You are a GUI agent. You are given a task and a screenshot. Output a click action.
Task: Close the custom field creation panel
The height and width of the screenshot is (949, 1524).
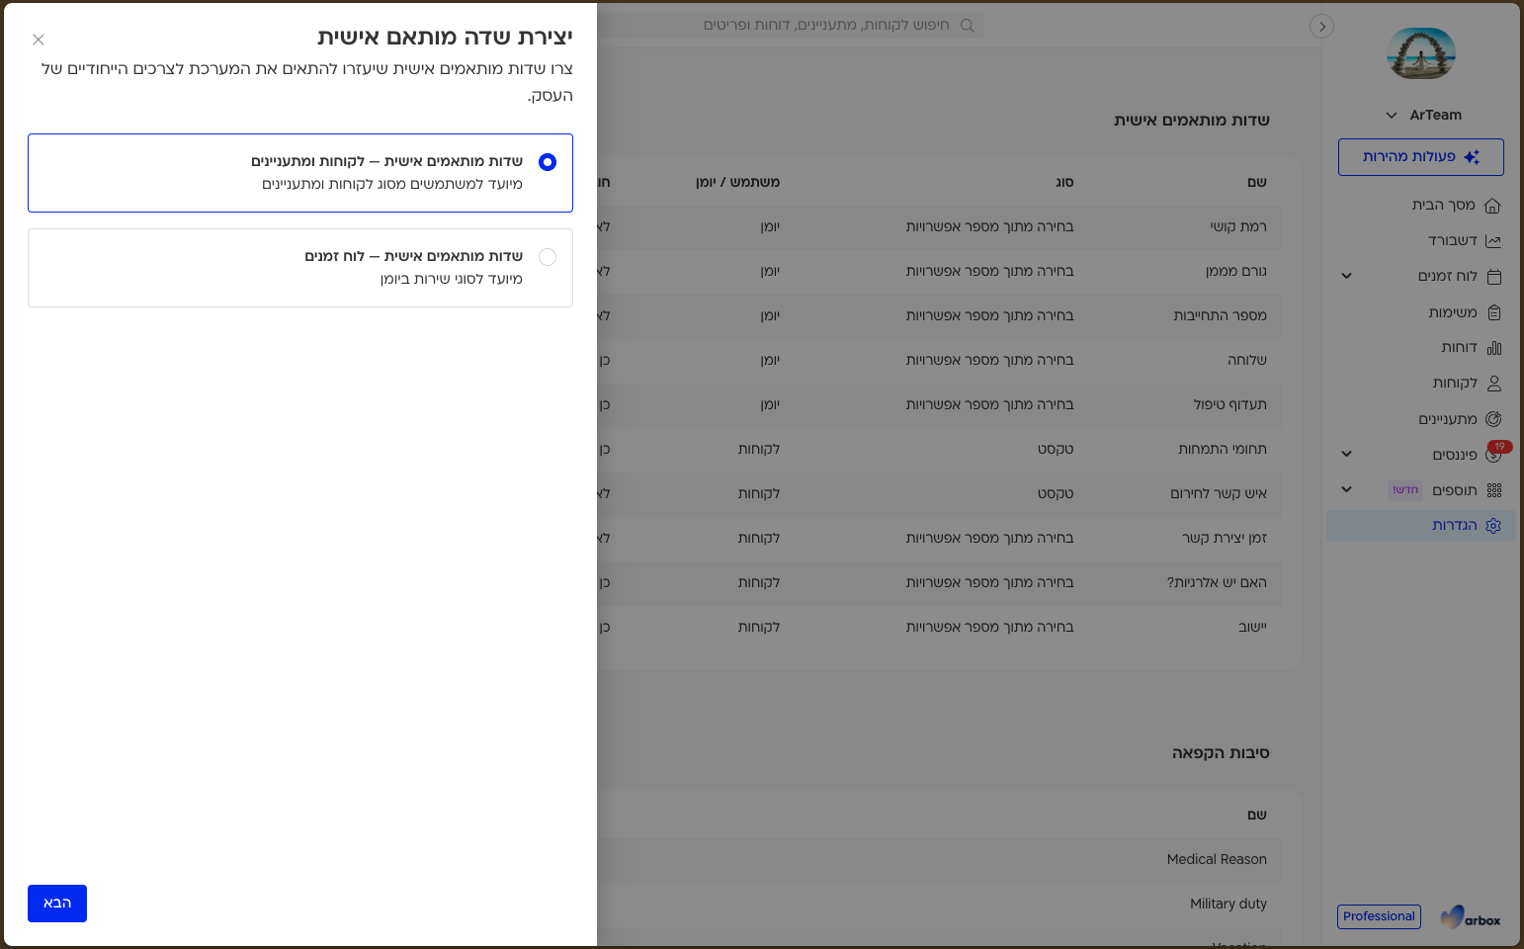pos(39,40)
